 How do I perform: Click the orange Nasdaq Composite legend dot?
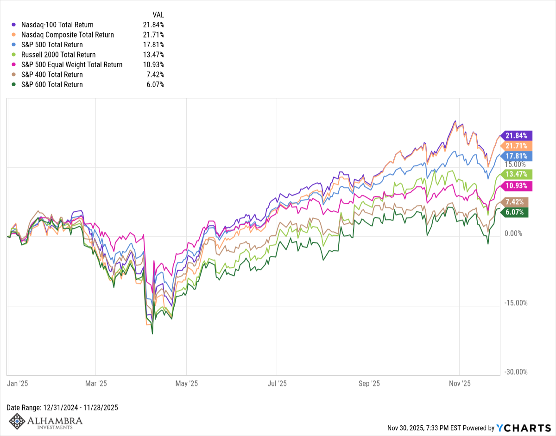click(14, 35)
